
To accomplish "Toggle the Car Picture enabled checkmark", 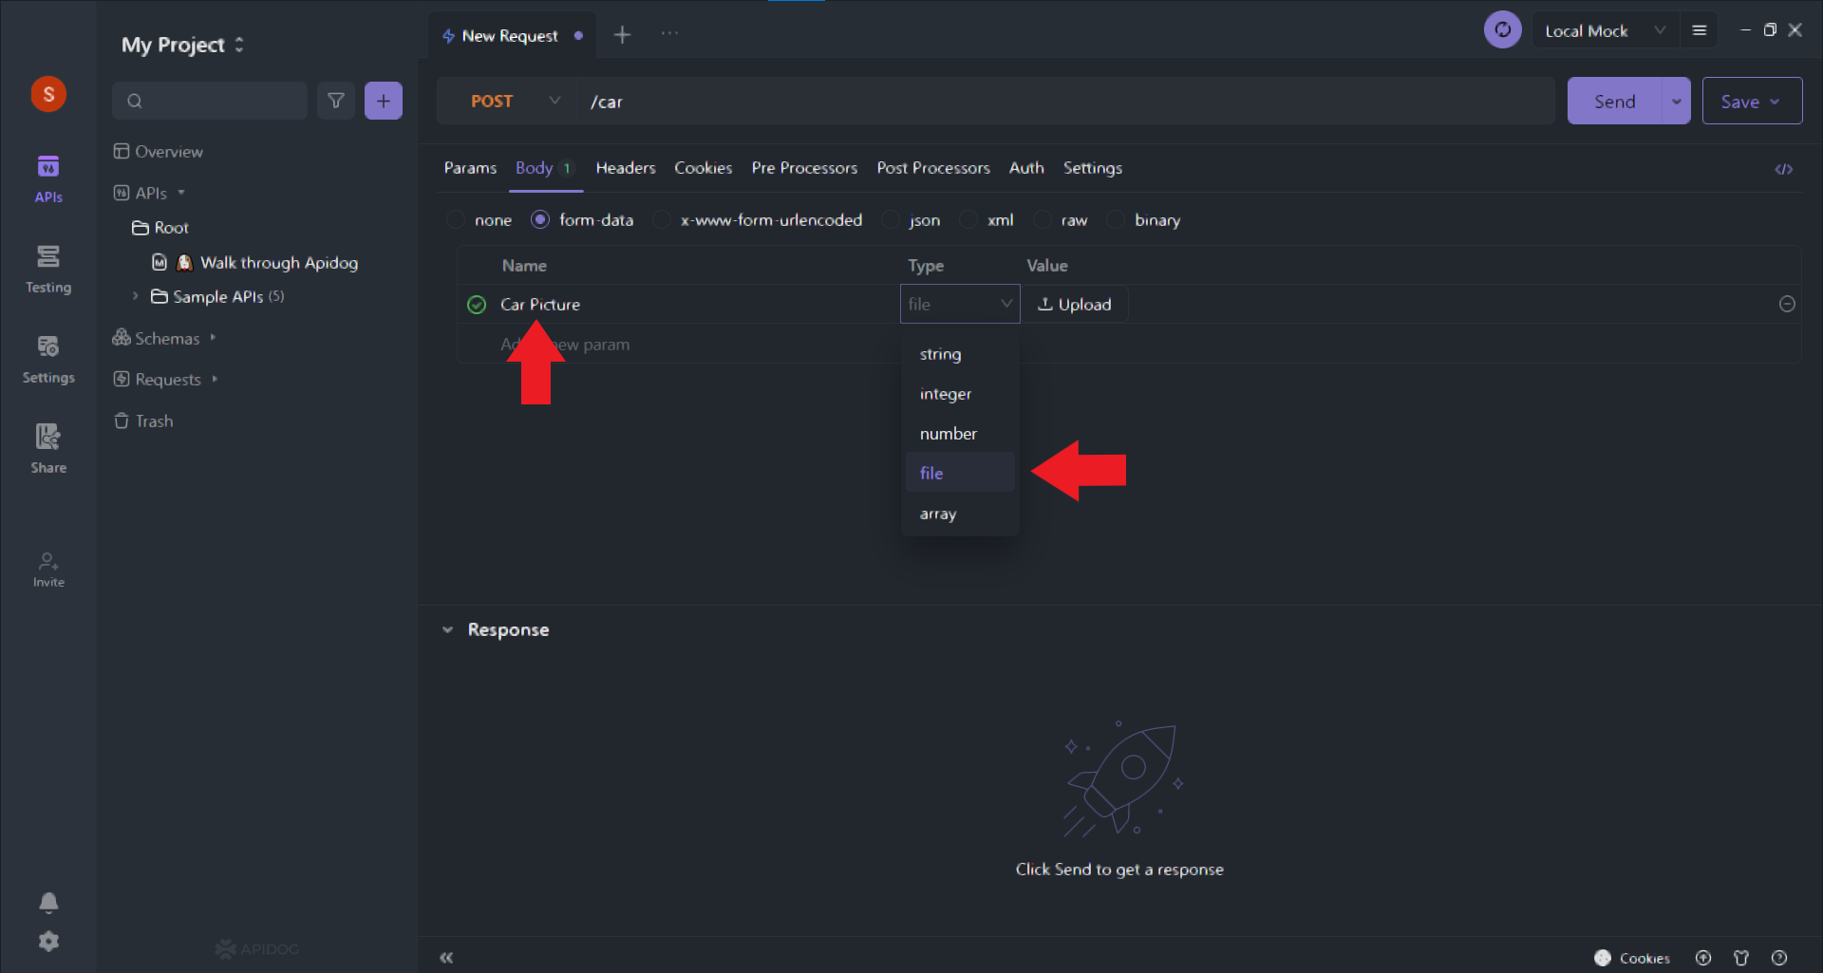I will tap(477, 305).
